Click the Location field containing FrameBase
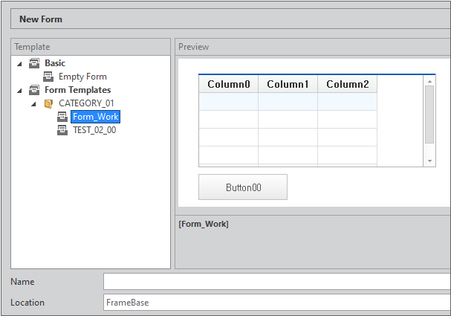 [x=276, y=303]
